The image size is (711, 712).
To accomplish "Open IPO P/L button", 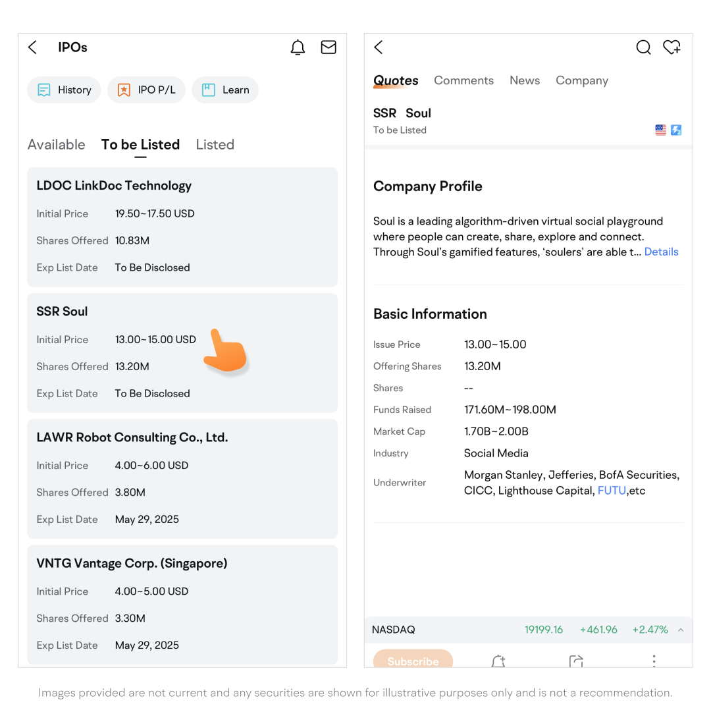I will [x=147, y=90].
